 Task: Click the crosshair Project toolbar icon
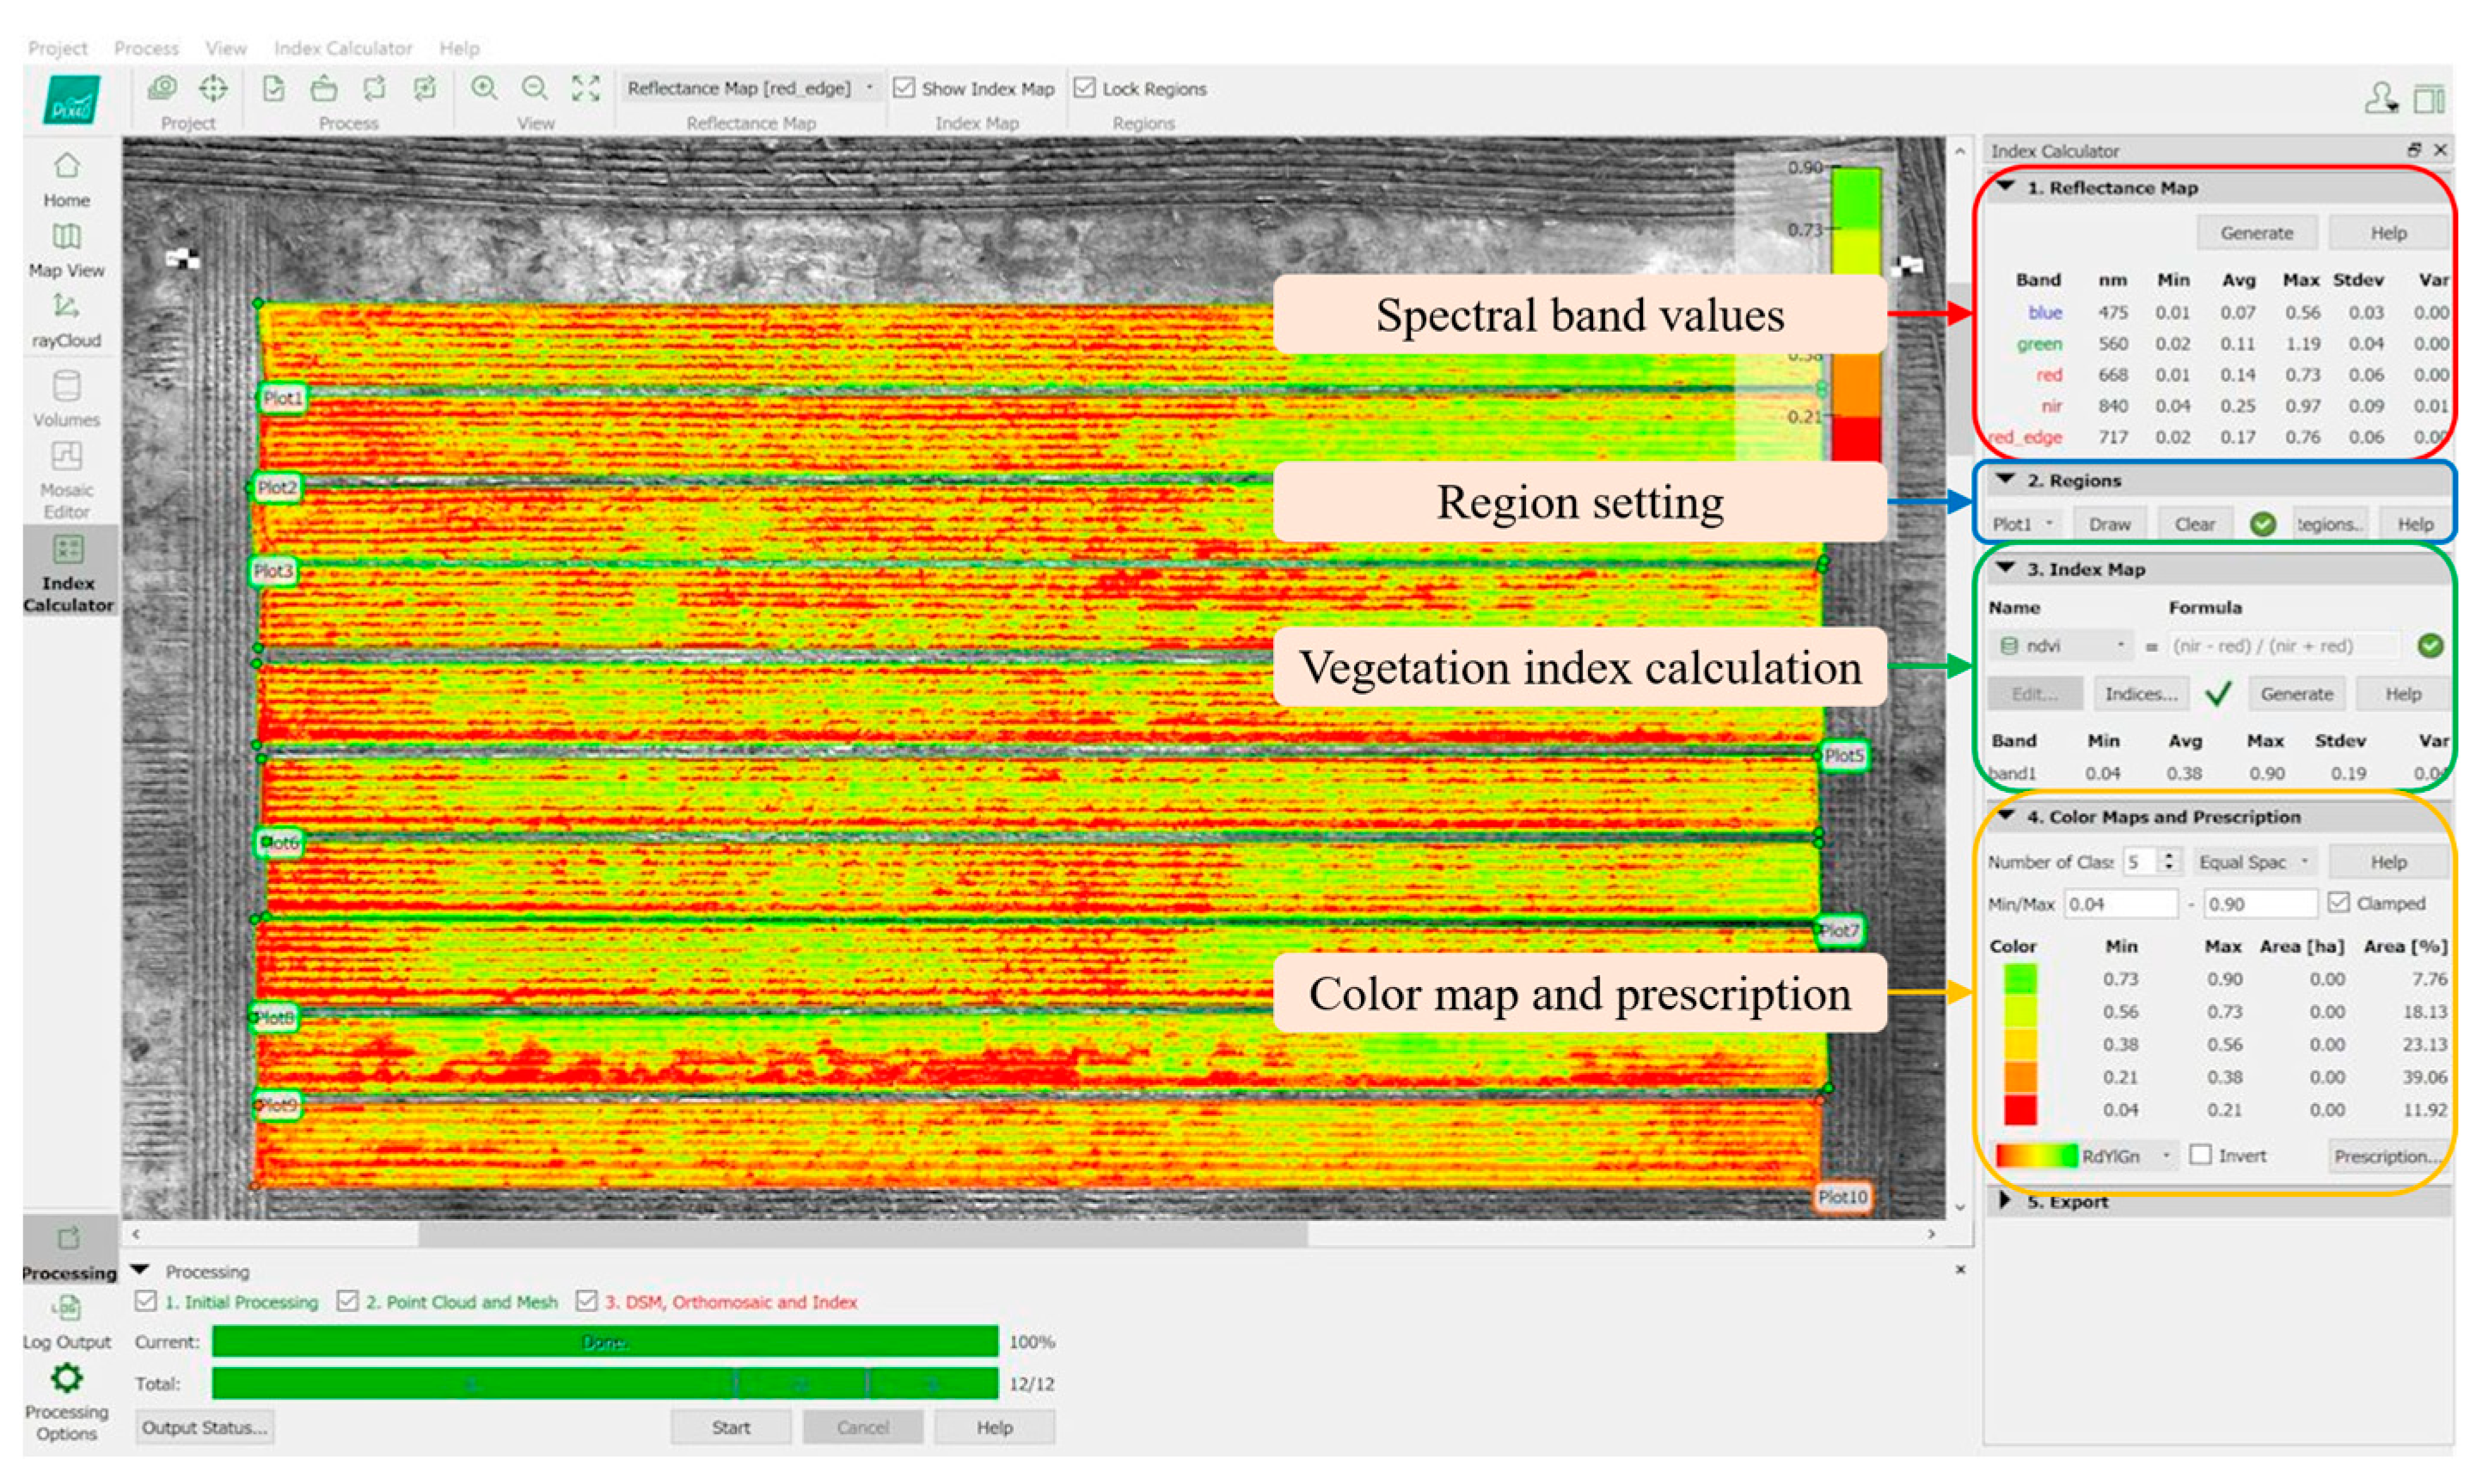(x=213, y=88)
